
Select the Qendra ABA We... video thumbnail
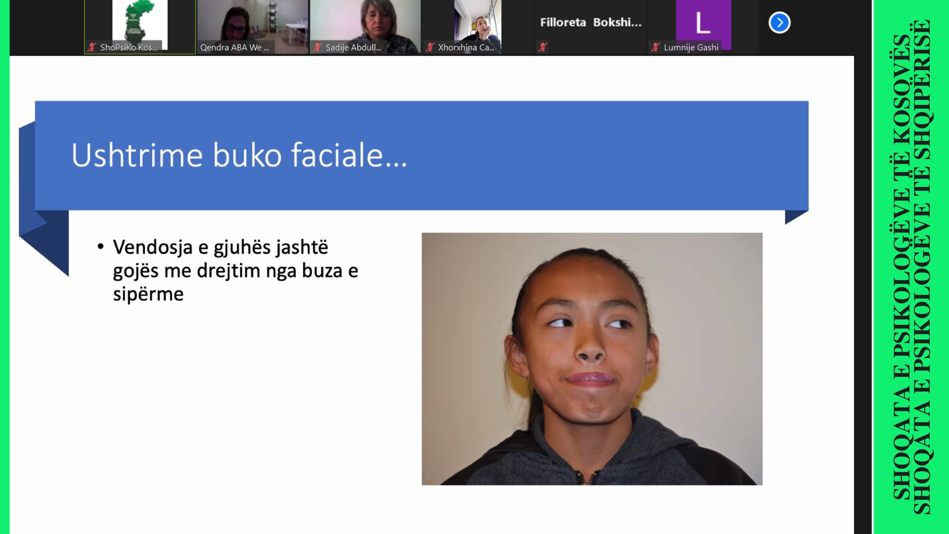[x=253, y=27]
